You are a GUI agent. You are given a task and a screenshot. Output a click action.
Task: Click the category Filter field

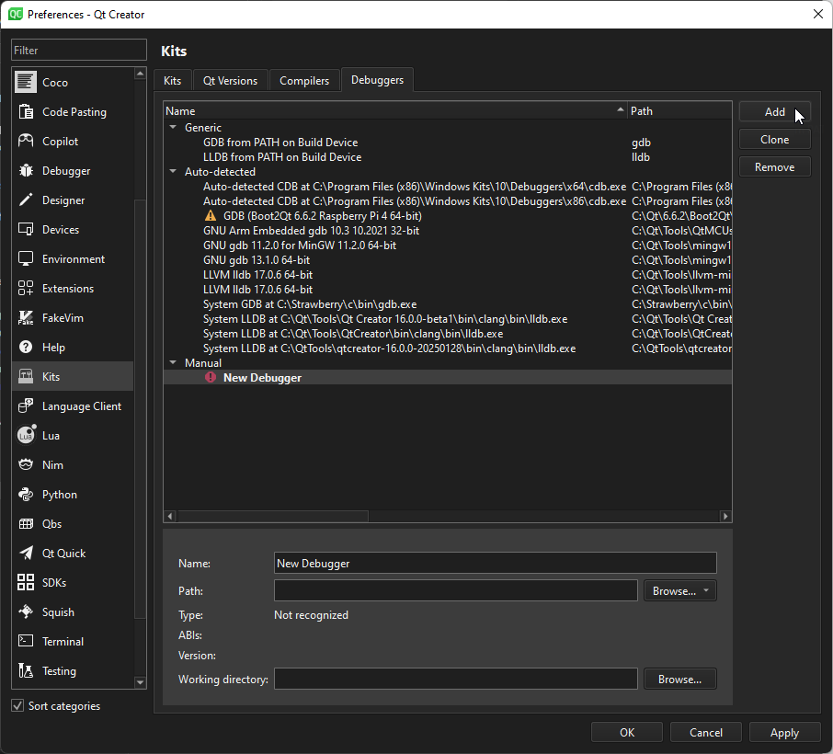click(x=79, y=50)
